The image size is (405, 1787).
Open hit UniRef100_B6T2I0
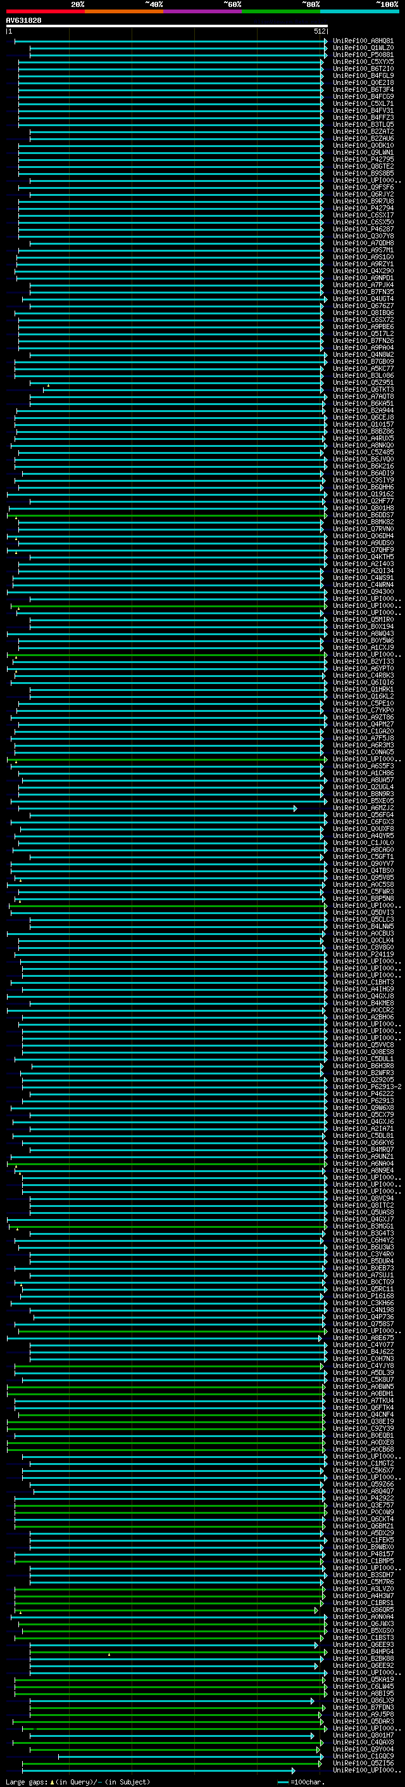(363, 68)
